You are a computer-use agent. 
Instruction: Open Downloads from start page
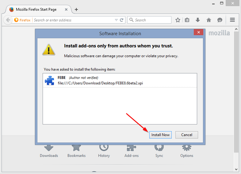pyautogui.click(x=49, y=151)
